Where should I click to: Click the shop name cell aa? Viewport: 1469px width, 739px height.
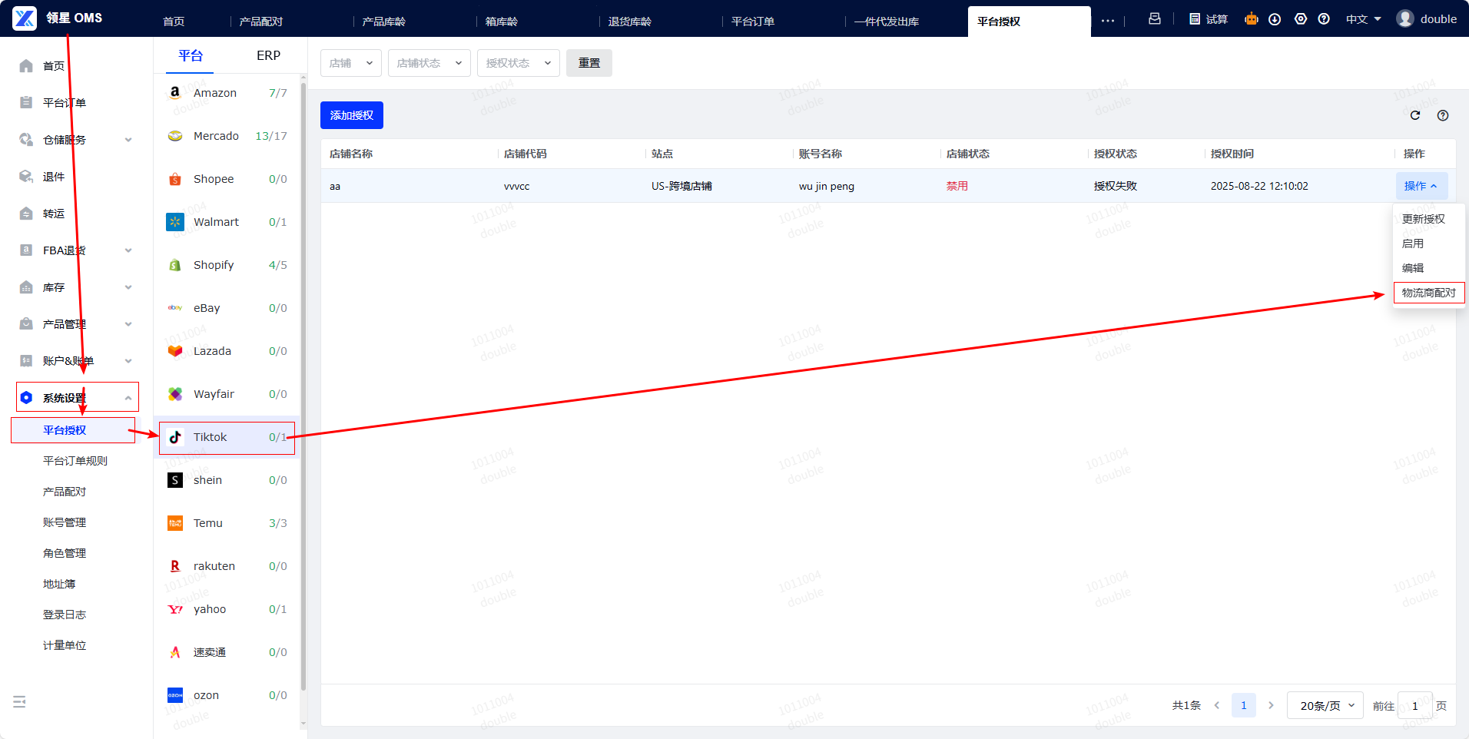click(x=335, y=186)
